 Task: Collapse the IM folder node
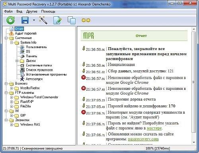[x=6, y=111]
